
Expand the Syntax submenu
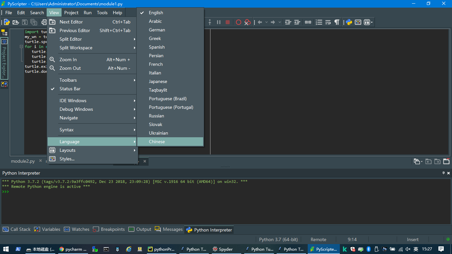pyautogui.click(x=92, y=130)
